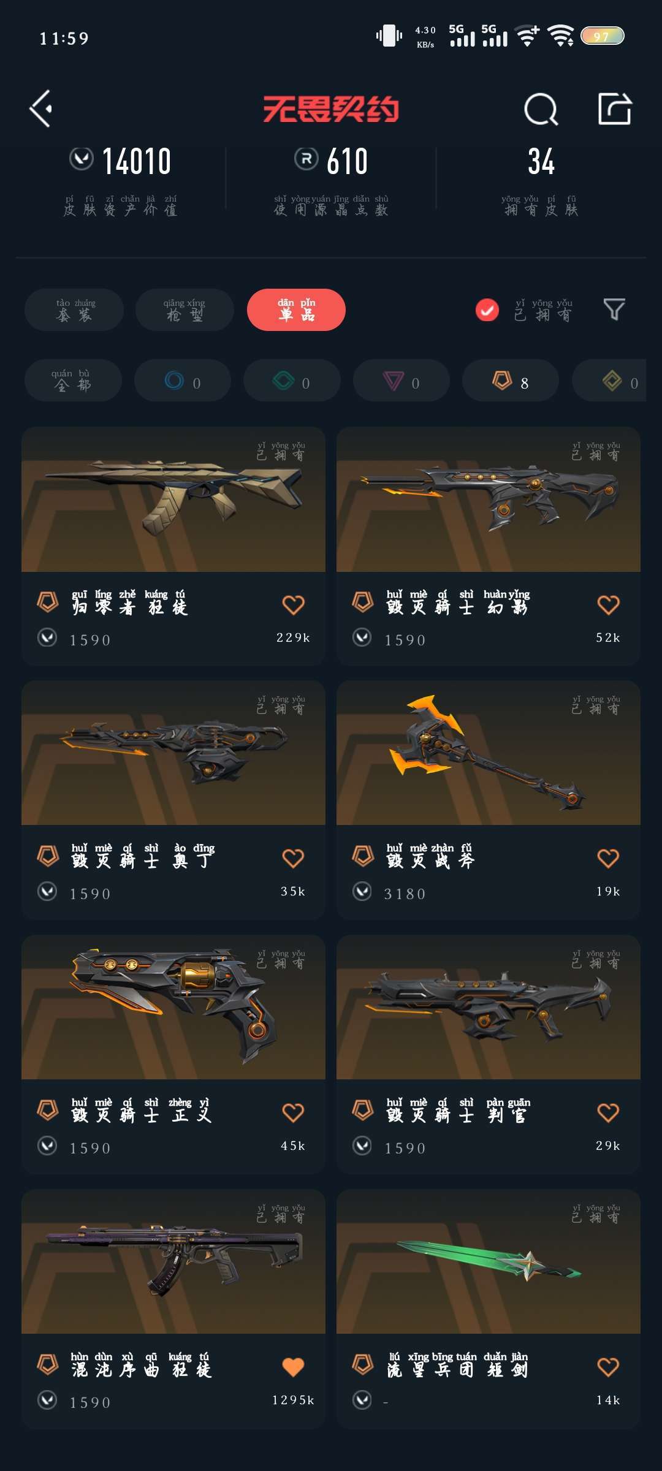Filter by green diamond tier icon
This screenshot has width=662, height=1471.
point(292,381)
